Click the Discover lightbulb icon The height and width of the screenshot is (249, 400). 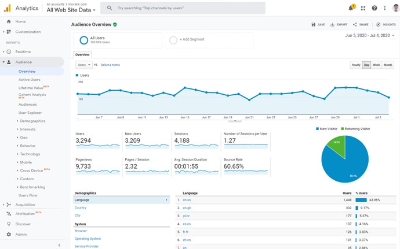pos(9,224)
